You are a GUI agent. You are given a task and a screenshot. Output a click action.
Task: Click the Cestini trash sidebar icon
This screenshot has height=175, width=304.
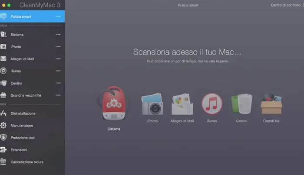(x=3, y=83)
